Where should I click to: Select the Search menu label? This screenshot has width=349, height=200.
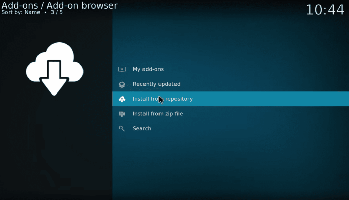(x=142, y=128)
